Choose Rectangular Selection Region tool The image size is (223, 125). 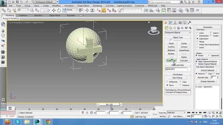pos(43,10)
